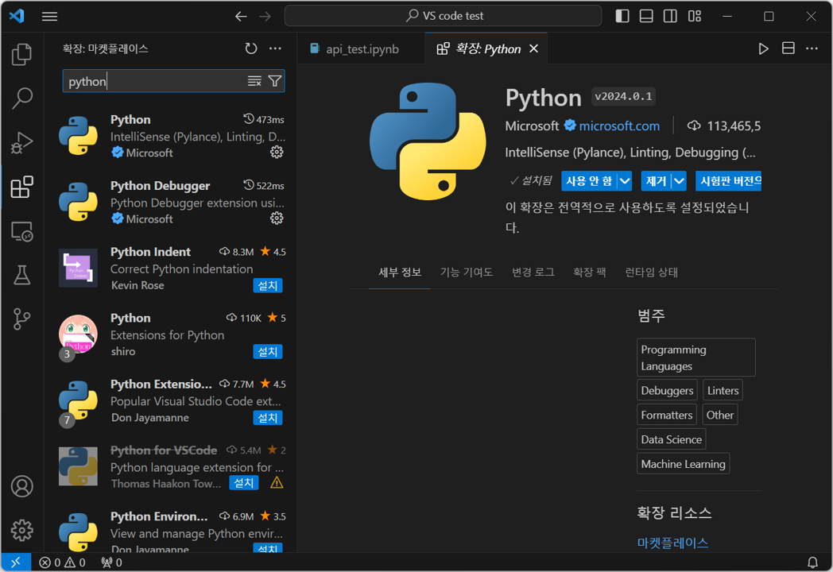Image resolution: width=833 pixels, height=572 pixels.
Task: Clear extension search results icon
Action: [254, 81]
